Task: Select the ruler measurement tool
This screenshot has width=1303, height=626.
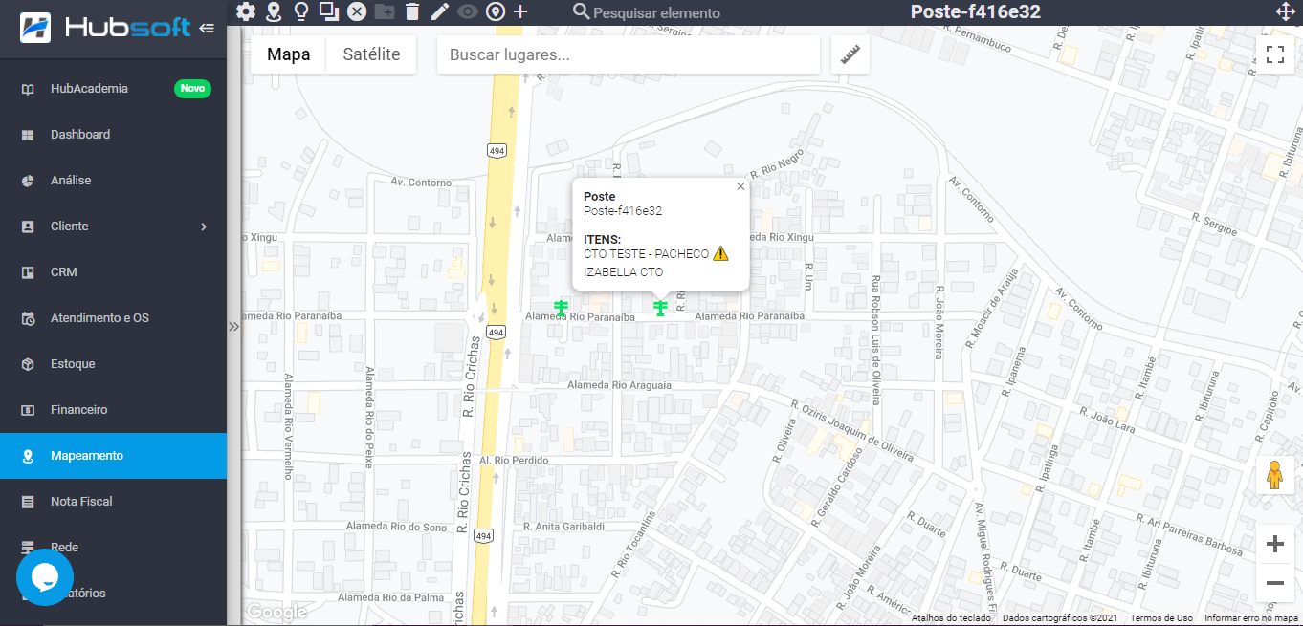Action: click(x=850, y=54)
